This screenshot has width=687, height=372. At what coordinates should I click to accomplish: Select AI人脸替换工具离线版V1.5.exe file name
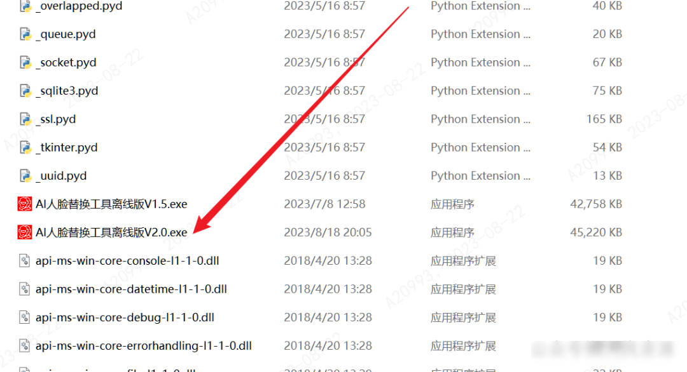coord(111,204)
